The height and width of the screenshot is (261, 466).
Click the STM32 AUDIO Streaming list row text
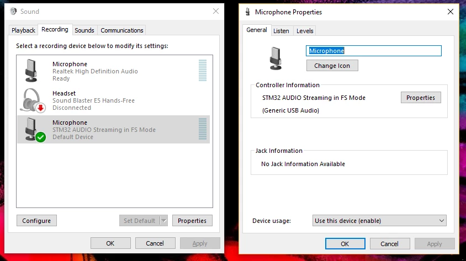(104, 130)
